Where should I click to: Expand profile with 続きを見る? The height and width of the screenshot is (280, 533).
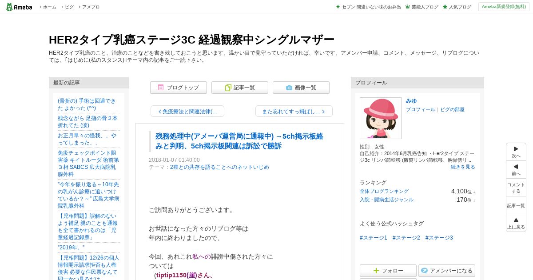[463, 167]
